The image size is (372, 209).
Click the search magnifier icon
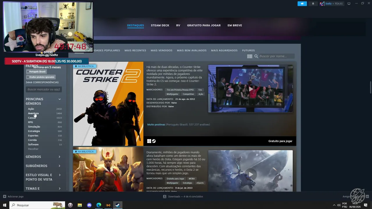[x=256, y=56]
